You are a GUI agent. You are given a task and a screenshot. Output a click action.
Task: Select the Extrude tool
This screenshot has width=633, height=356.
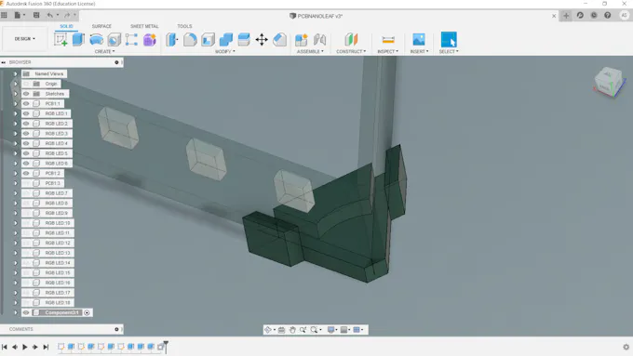point(78,40)
